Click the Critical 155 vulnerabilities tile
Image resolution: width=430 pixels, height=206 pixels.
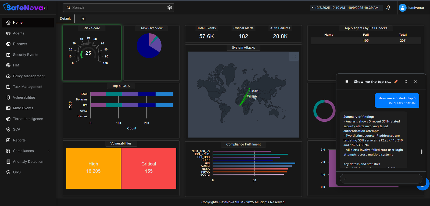149,168
